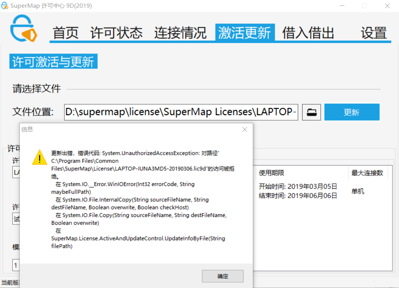Click the 使用期限 column header
This screenshot has height=288, width=399.
coord(271,173)
